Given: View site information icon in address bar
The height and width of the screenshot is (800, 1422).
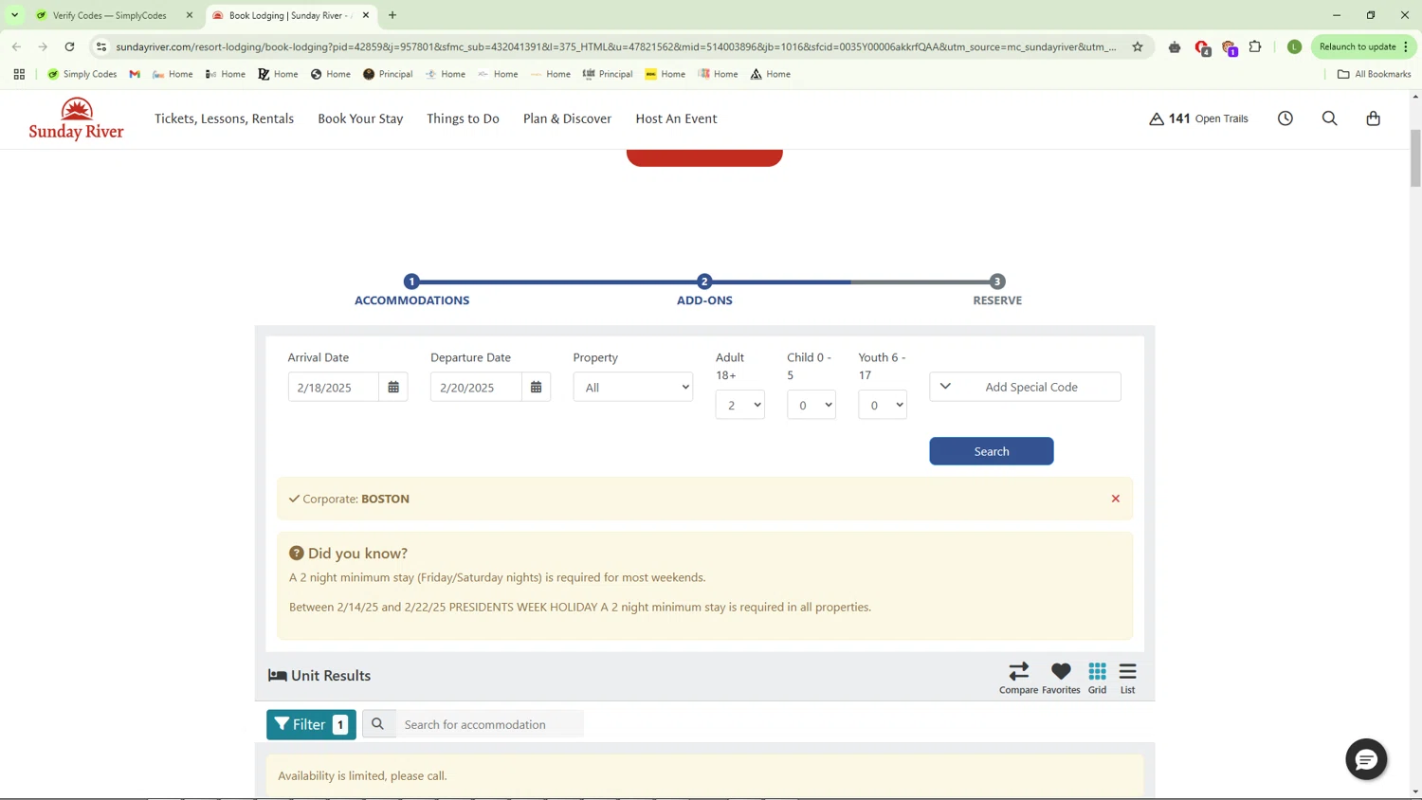Looking at the screenshot, I should coord(101,46).
